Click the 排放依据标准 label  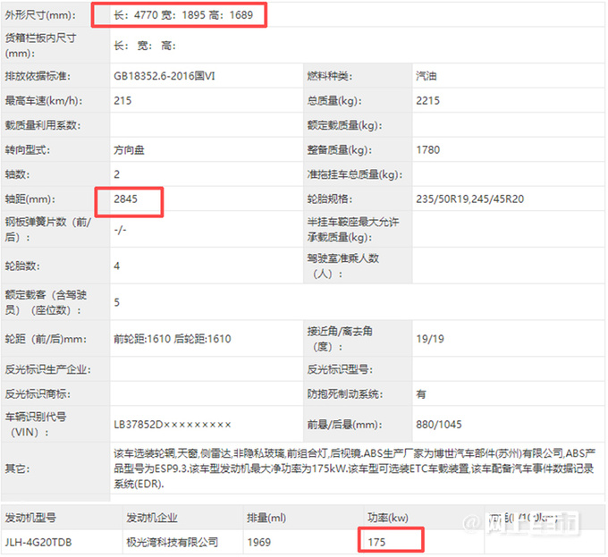pyautogui.click(x=38, y=76)
